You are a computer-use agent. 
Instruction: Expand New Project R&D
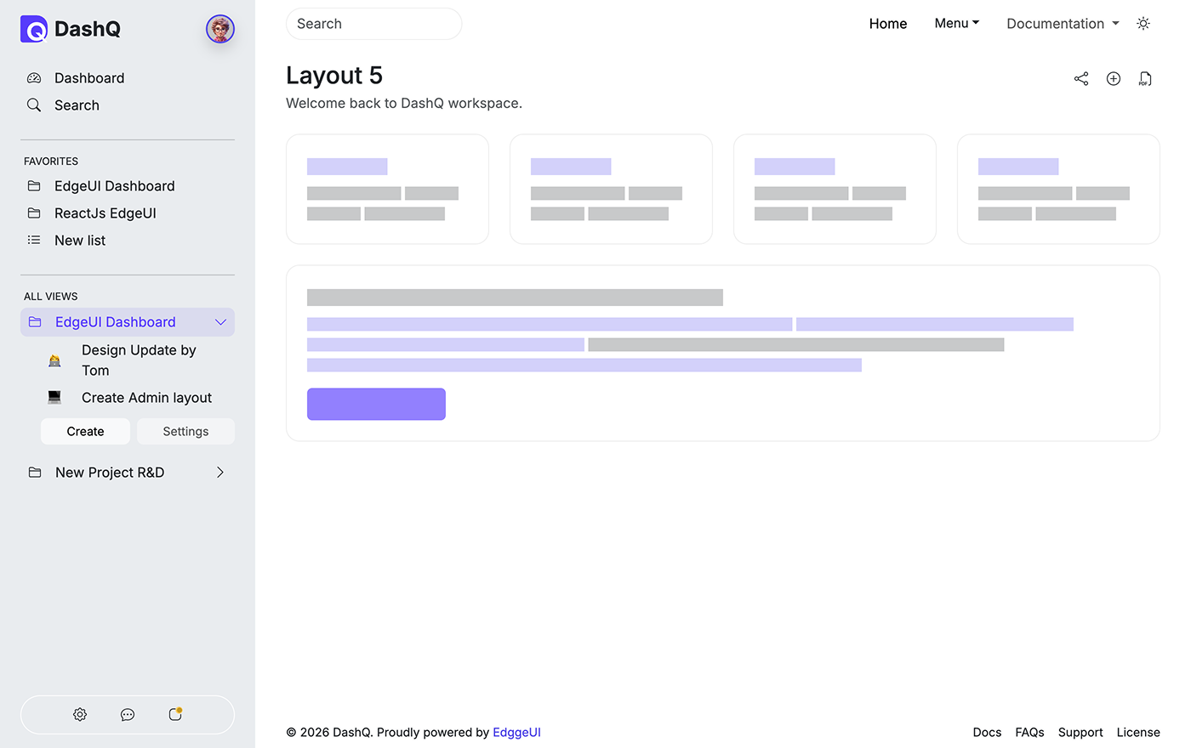click(220, 472)
